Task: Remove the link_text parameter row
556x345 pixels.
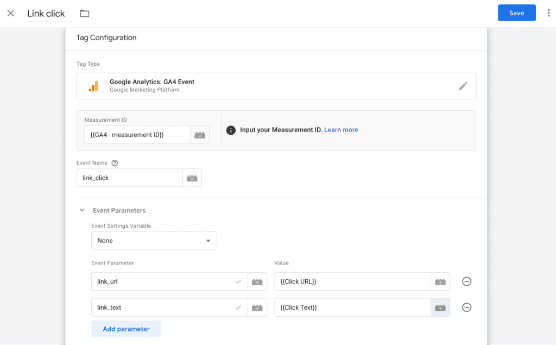Action: (466, 308)
